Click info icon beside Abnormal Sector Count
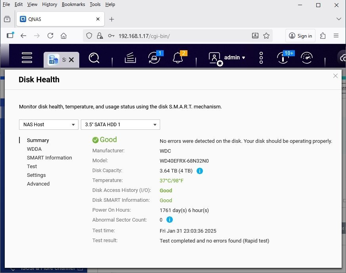 [169, 220]
